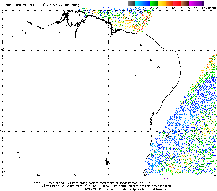217x191 pixels.
Task: Select the longitude label '-35' on bottom axis
Action: (180, 175)
